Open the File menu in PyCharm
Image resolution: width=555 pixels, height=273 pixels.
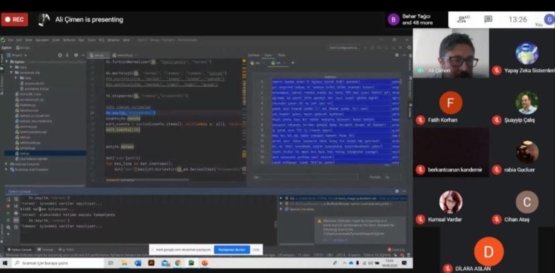point(10,40)
